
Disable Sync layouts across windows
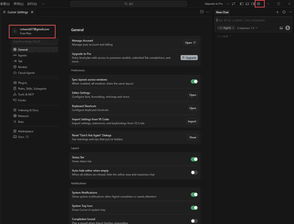click(x=194, y=81)
